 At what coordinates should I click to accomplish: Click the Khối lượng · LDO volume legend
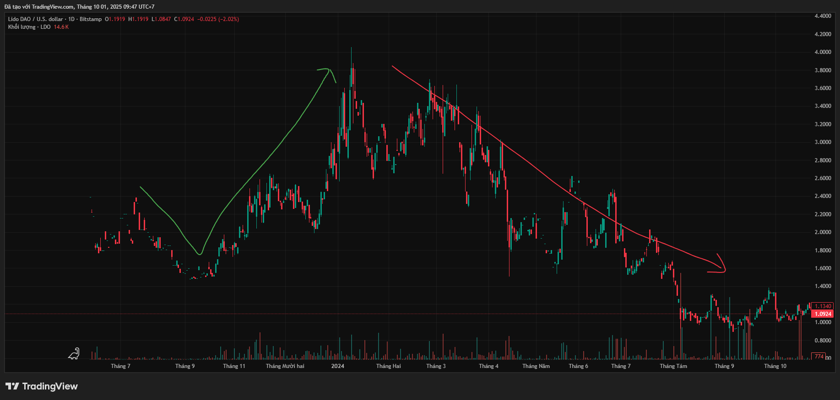click(x=29, y=27)
